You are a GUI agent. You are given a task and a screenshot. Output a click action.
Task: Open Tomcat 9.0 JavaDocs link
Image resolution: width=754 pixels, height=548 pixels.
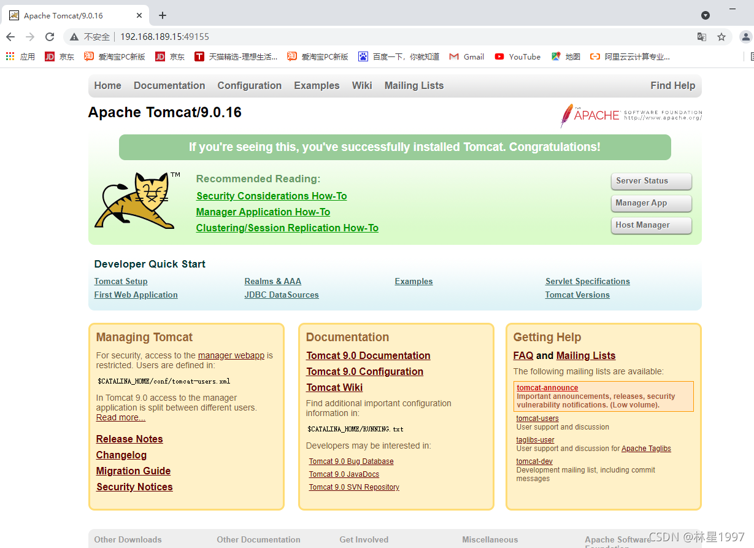pos(344,474)
